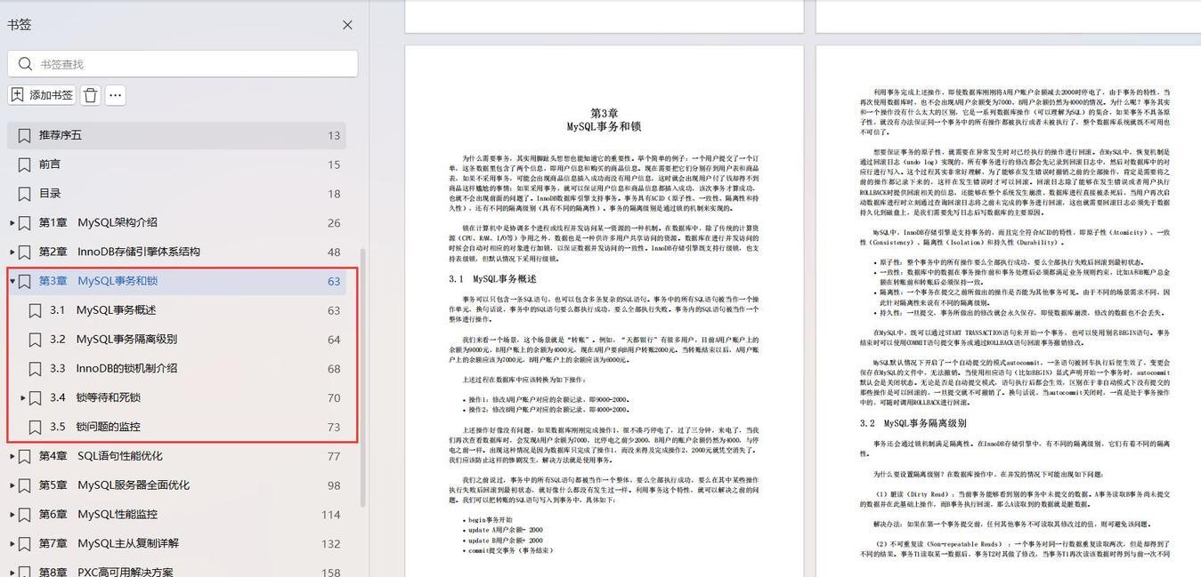
Task: Expand the 第6章 MySQL性能监控 chapter
Action: tap(12, 515)
